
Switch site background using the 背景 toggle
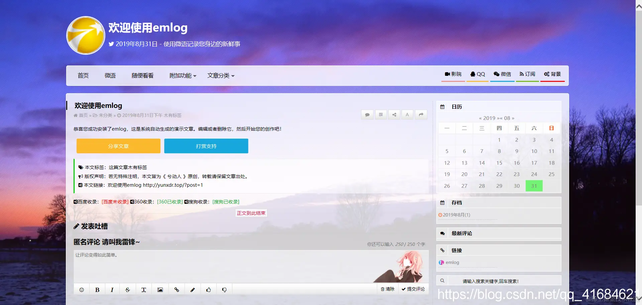click(x=552, y=74)
